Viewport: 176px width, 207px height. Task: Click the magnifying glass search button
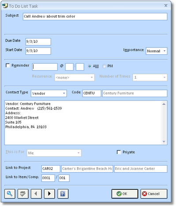tap(10, 194)
